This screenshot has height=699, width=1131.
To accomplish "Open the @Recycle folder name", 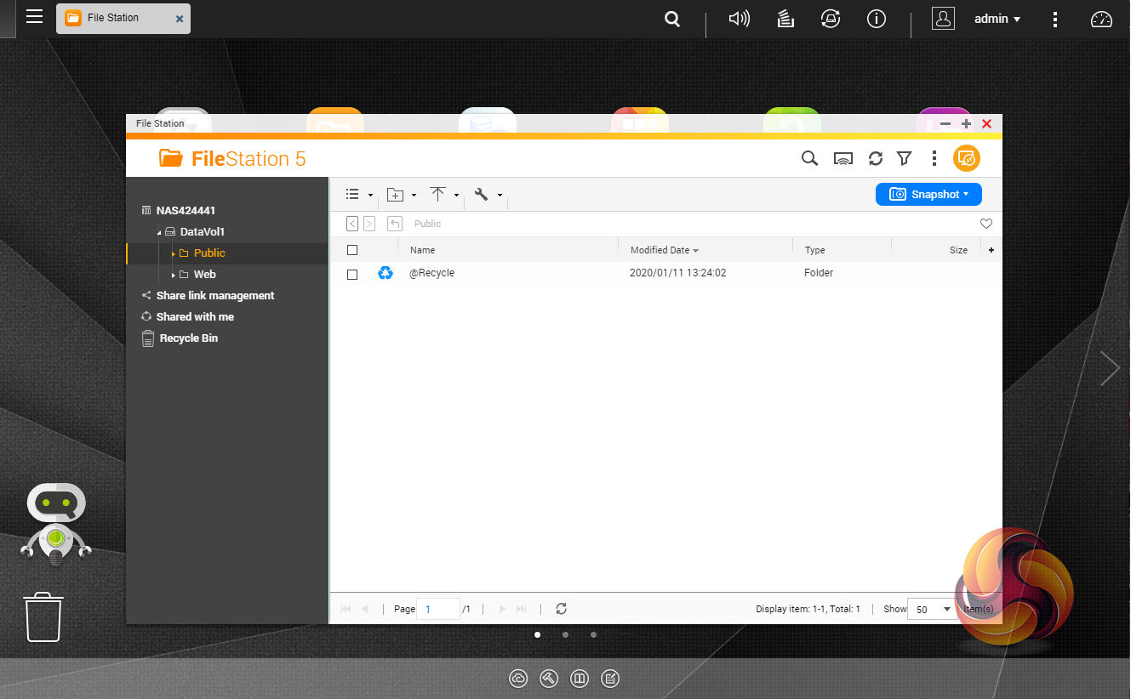I will (x=432, y=273).
